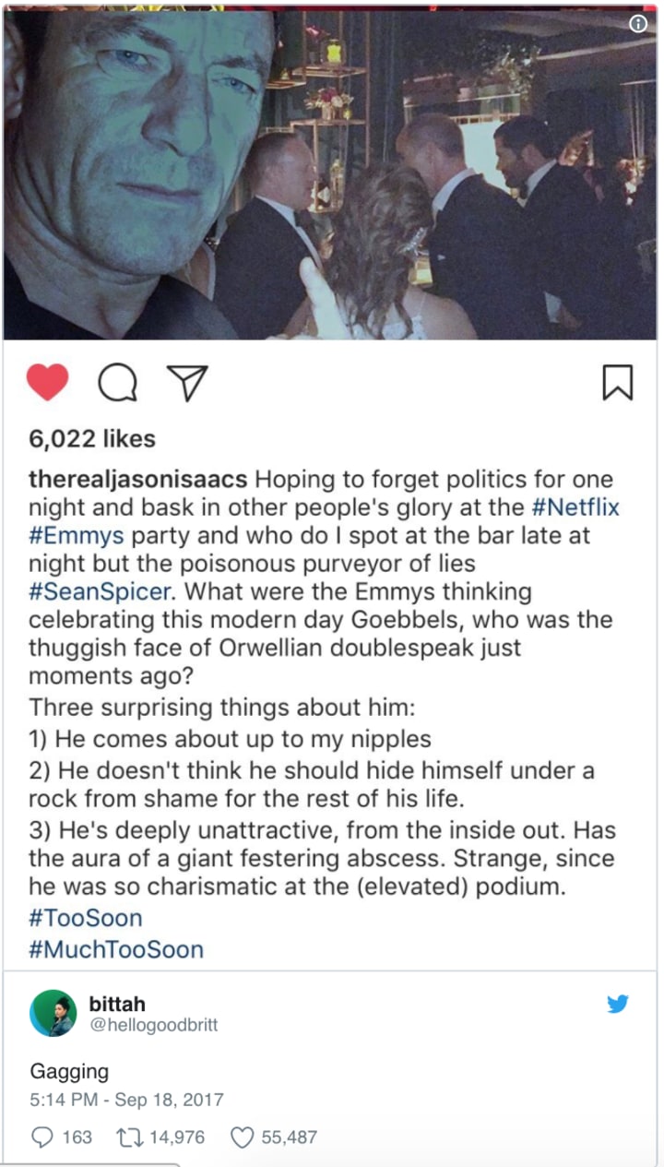Image resolution: width=664 pixels, height=1167 pixels.
Task: Follow the #Emmys hashtag link
Action: pyautogui.click(x=77, y=535)
